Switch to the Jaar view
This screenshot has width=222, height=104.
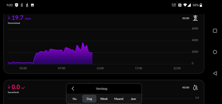(133, 99)
